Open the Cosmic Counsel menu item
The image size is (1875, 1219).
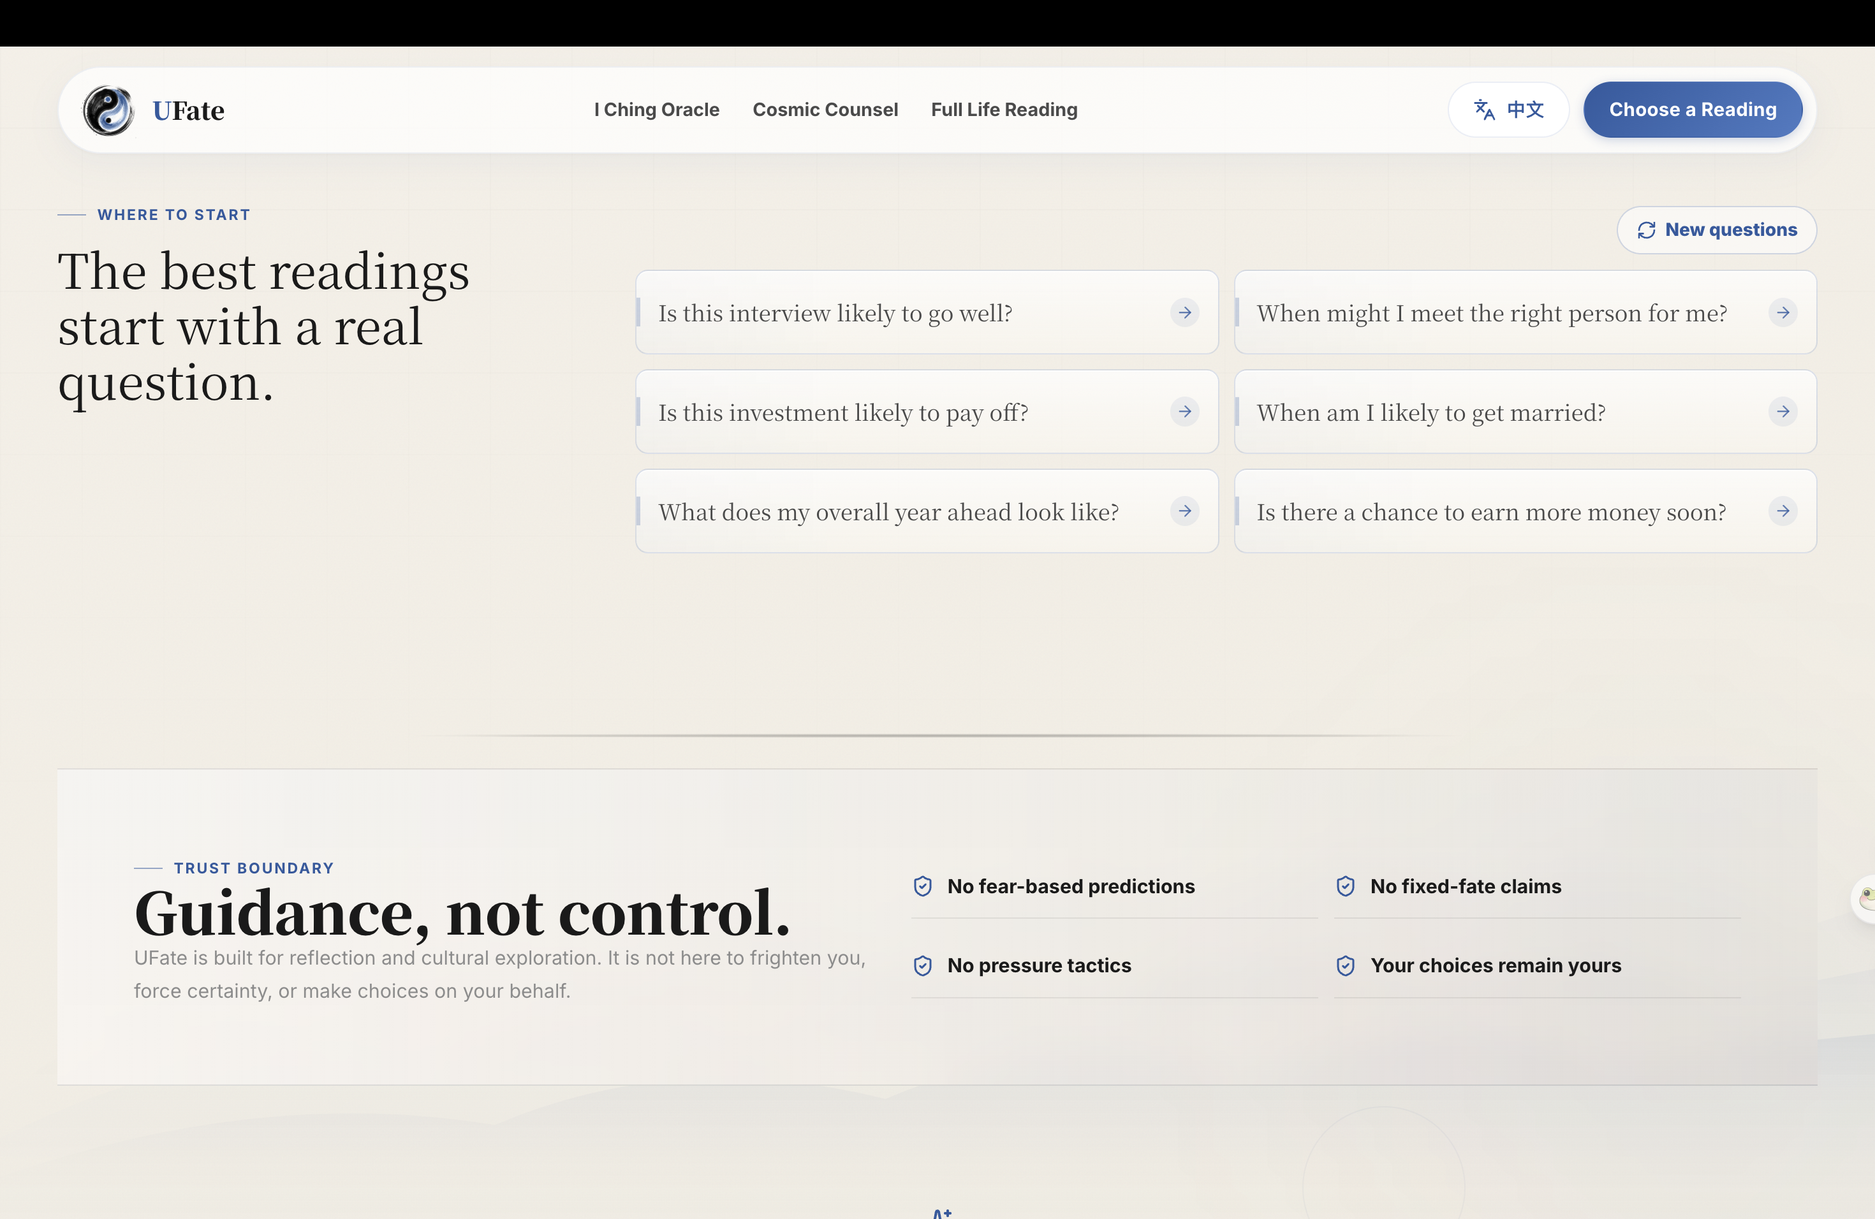(x=825, y=110)
